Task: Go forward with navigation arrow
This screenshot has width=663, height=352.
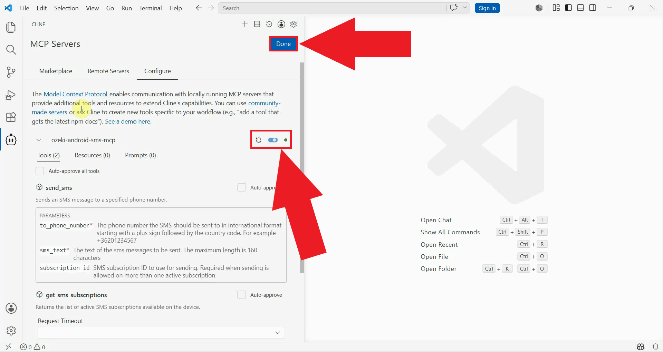Action: (x=211, y=8)
